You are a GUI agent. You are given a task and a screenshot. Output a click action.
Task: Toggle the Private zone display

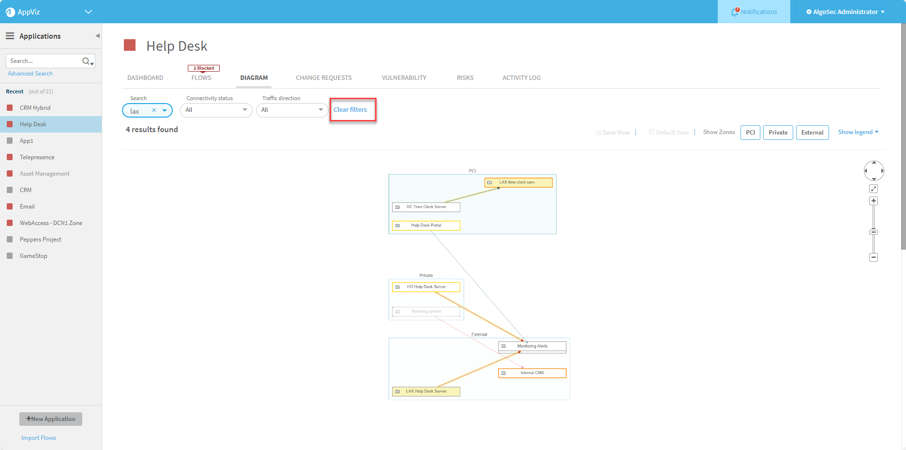point(778,133)
